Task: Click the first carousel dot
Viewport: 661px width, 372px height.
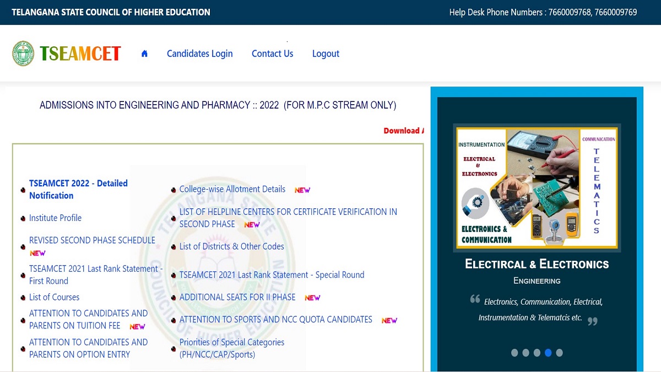Action: pos(515,353)
